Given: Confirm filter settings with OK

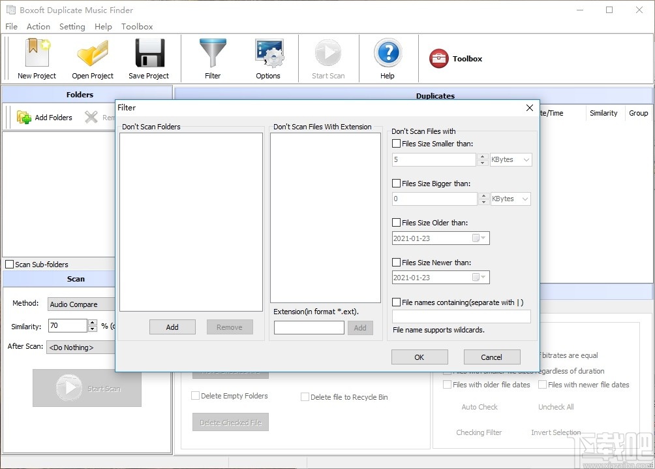Looking at the screenshot, I should click(x=419, y=357).
